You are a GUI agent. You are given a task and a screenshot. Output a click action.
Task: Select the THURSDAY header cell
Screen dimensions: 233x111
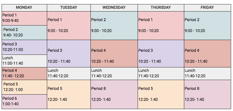pos(160,7)
